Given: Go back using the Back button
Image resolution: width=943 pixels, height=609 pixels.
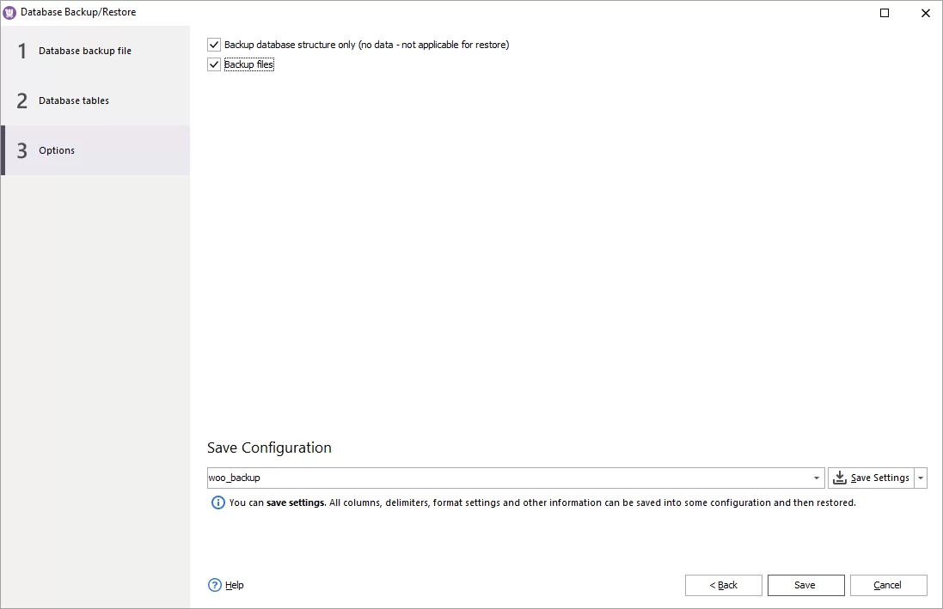Looking at the screenshot, I should pos(723,585).
